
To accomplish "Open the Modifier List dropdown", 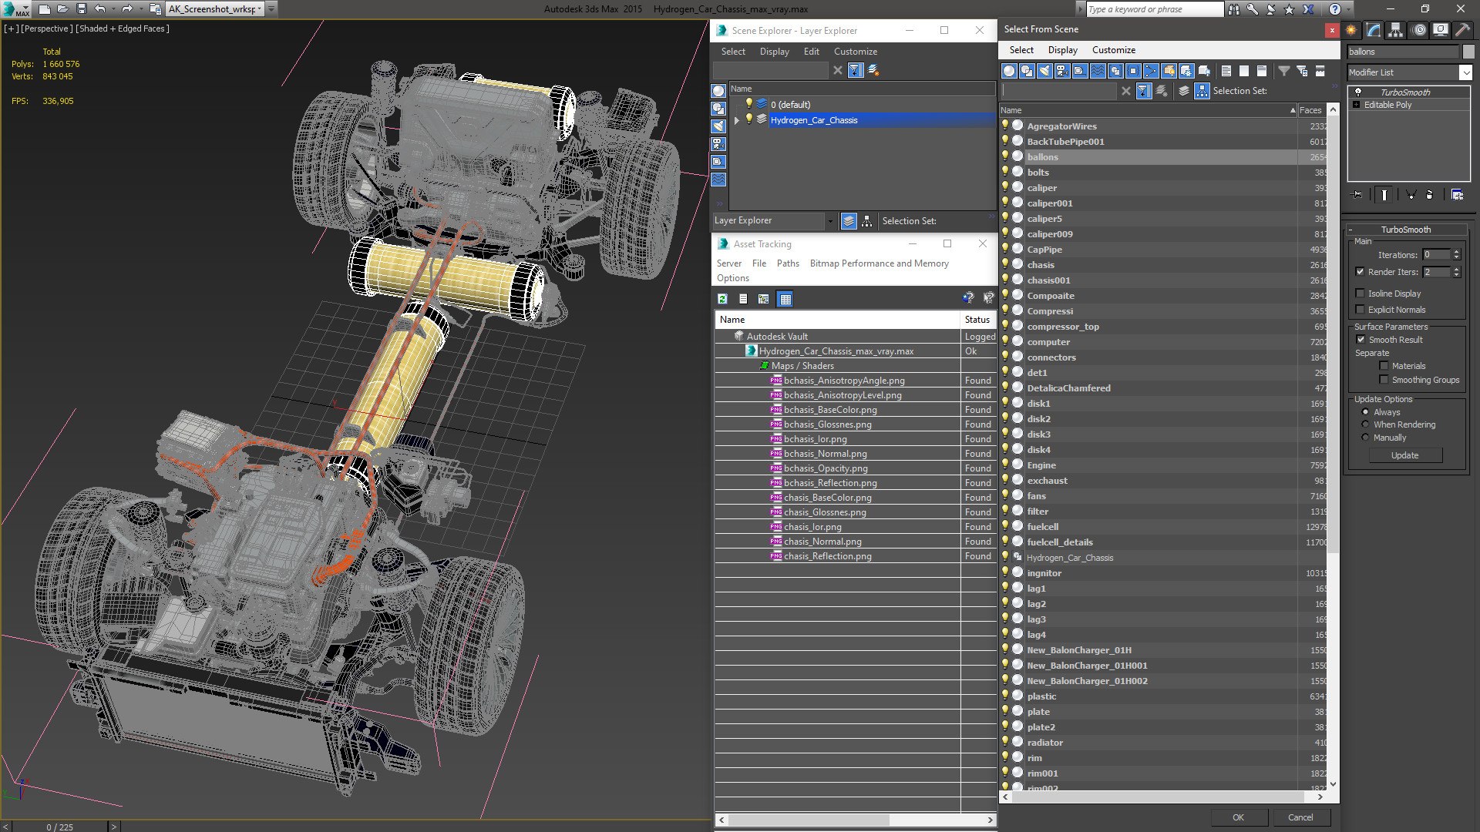I will tap(1465, 72).
